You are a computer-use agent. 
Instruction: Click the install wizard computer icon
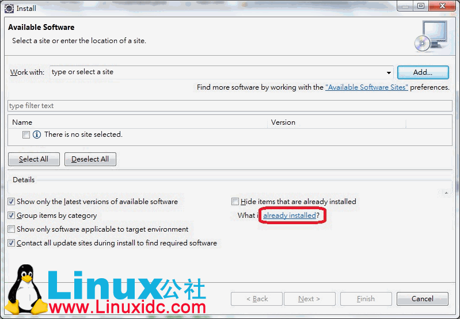(x=429, y=36)
